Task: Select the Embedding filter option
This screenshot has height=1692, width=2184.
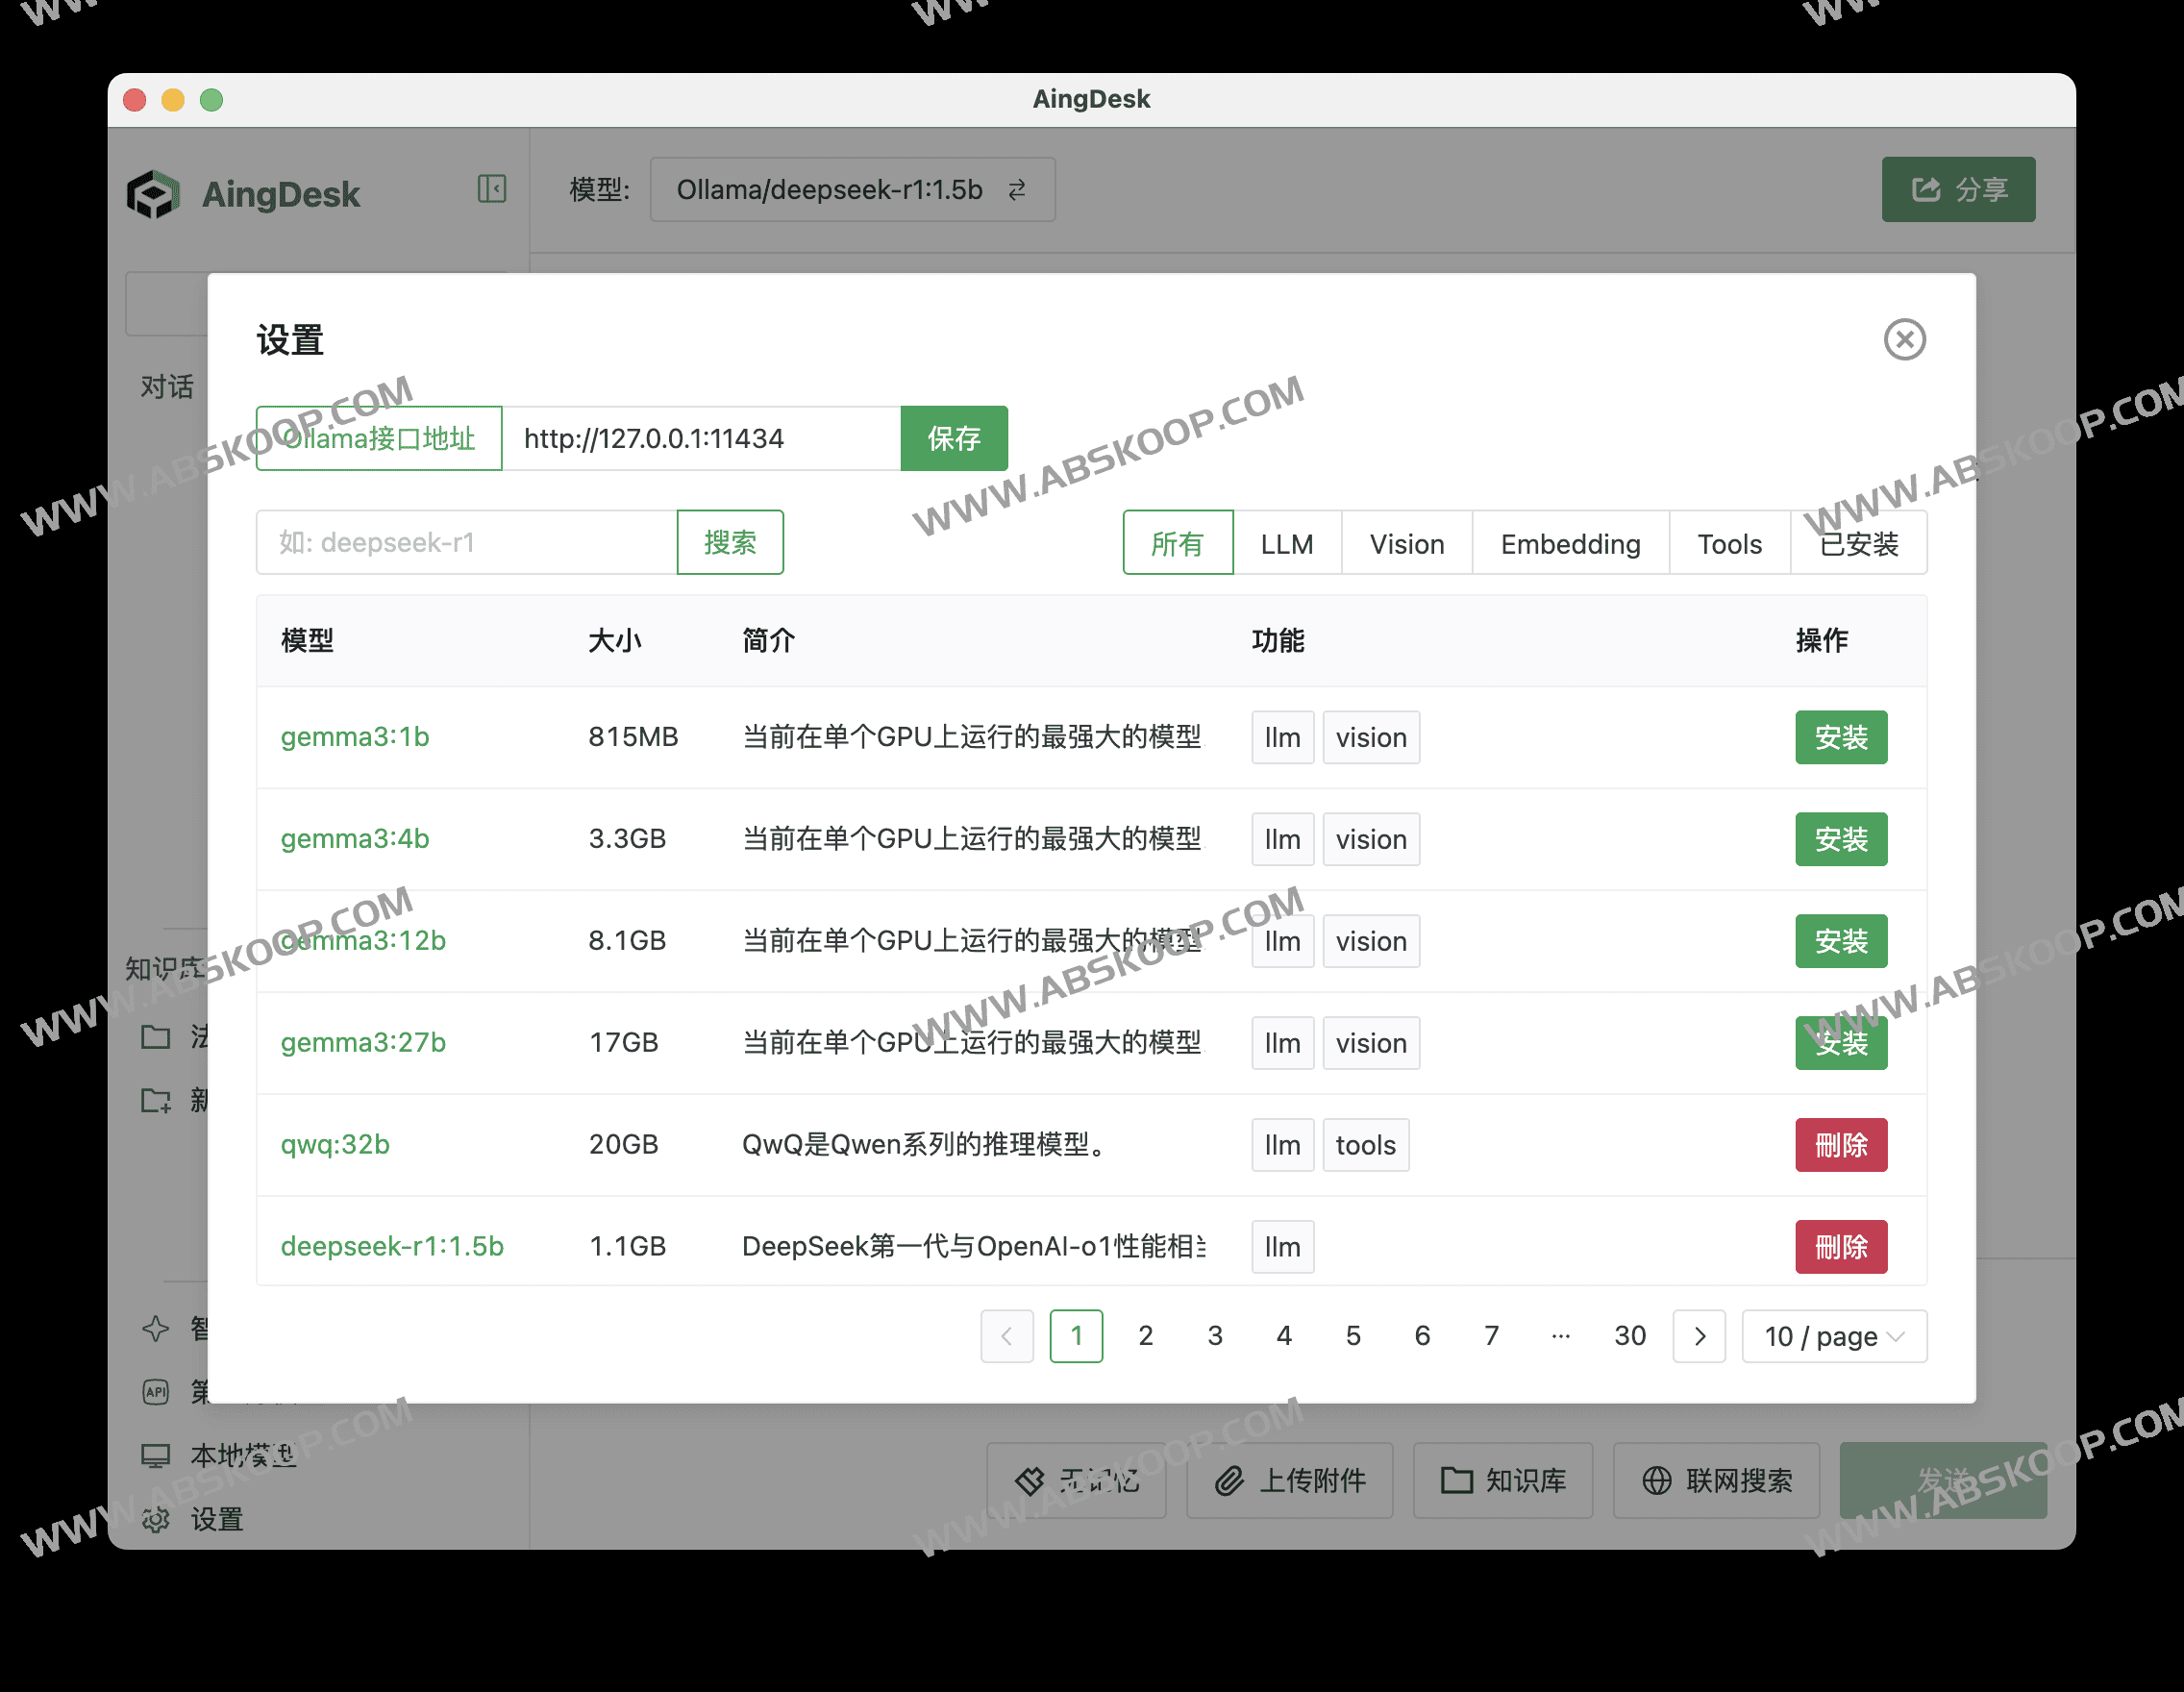Action: 1569,543
